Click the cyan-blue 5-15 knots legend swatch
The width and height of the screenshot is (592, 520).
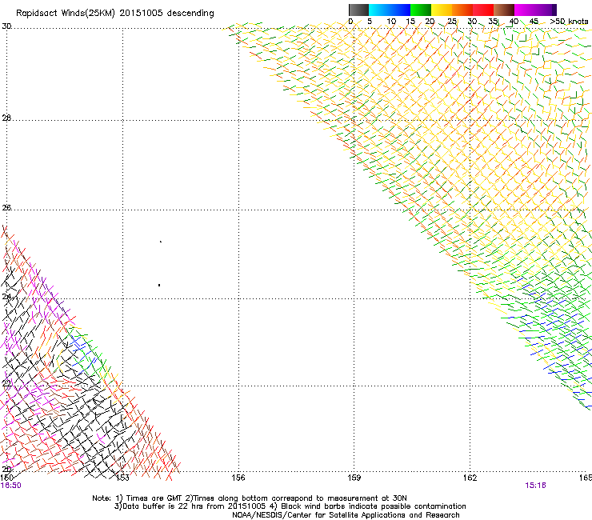390,10
